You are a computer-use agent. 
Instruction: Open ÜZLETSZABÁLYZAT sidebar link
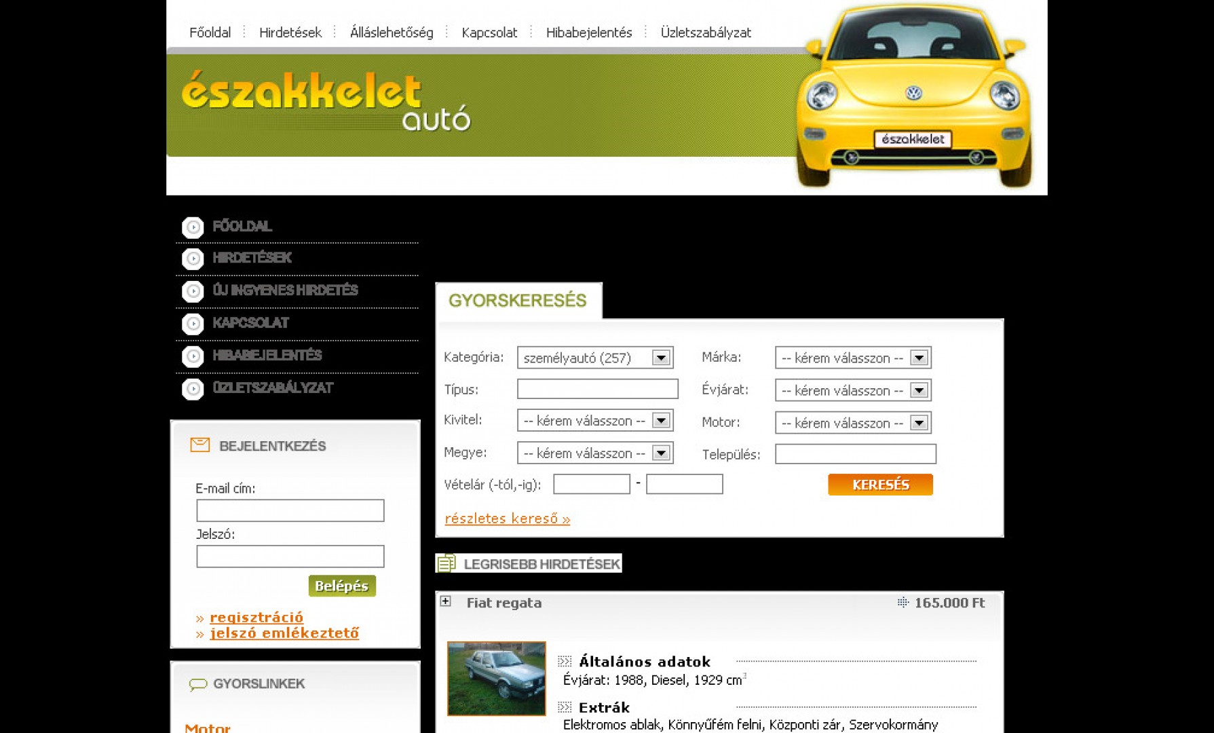pyautogui.click(x=273, y=388)
